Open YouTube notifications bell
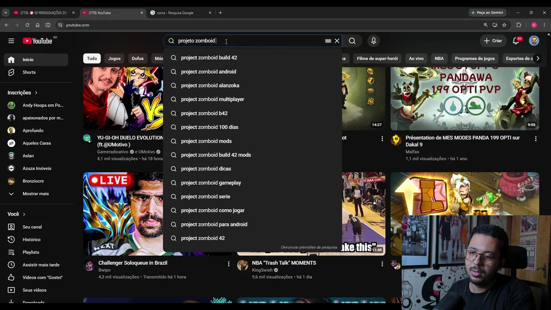This screenshot has height=310, width=551. (516, 41)
